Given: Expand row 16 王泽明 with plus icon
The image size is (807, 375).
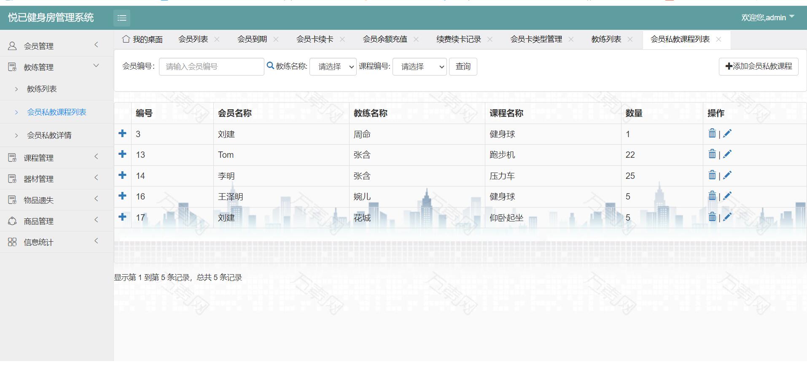Looking at the screenshot, I should click(x=122, y=196).
